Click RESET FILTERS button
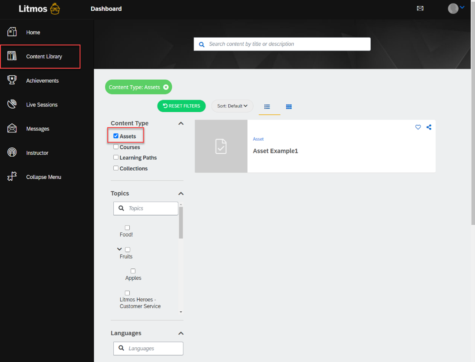This screenshot has height=362, width=475. click(181, 106)
